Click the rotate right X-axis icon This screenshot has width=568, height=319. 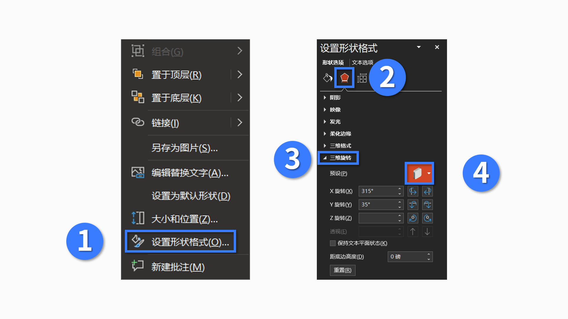click(x=427, y=191)
